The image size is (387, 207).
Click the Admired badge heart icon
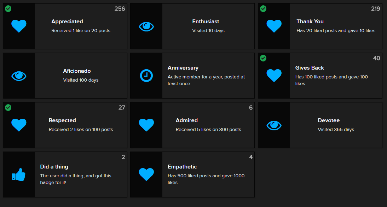click(x=146, y=125)
